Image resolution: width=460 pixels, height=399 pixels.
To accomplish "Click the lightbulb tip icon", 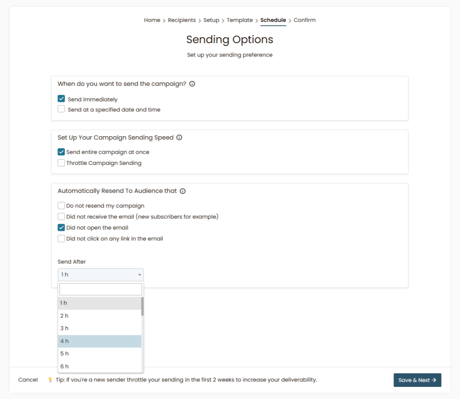I will pyautogui.click(x=50, y=380).
